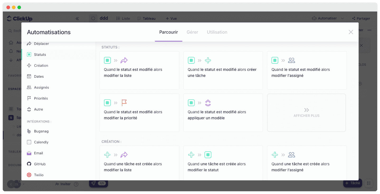Image resolution: width=380 pixels, height=194 pixels.
Task: Click the ddd list title
Action: coord(104,18)
